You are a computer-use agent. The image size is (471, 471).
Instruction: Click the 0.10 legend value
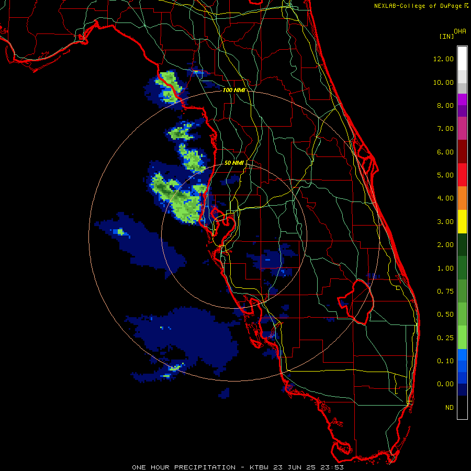tap(445, 361)
